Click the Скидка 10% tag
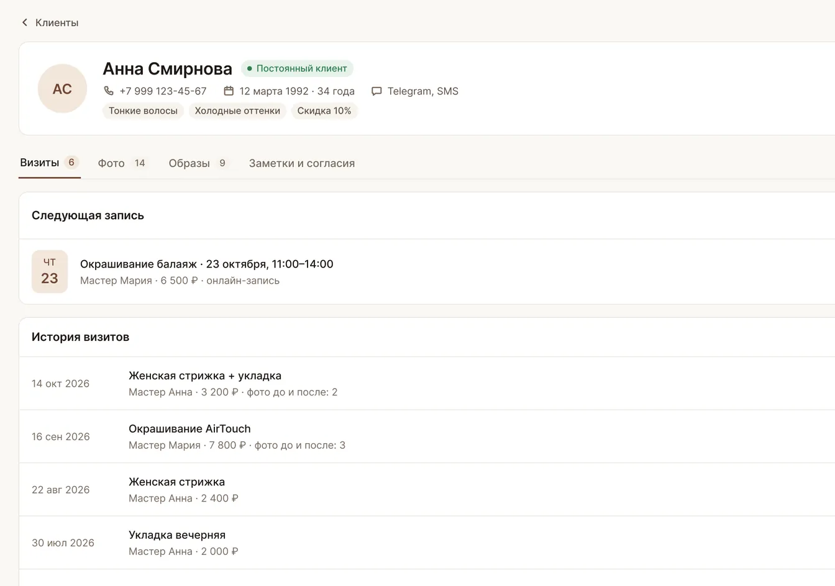 click(x=324, y=110)
